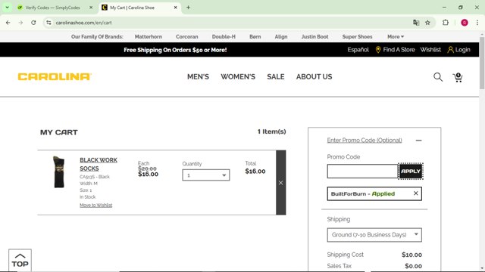Open the translate page icon
Viewport: 485px width, 272px height.
tap(416, 23)
